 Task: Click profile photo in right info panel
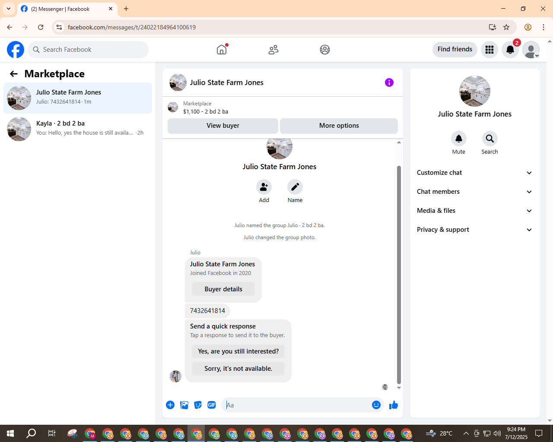[x=475, y=91]
